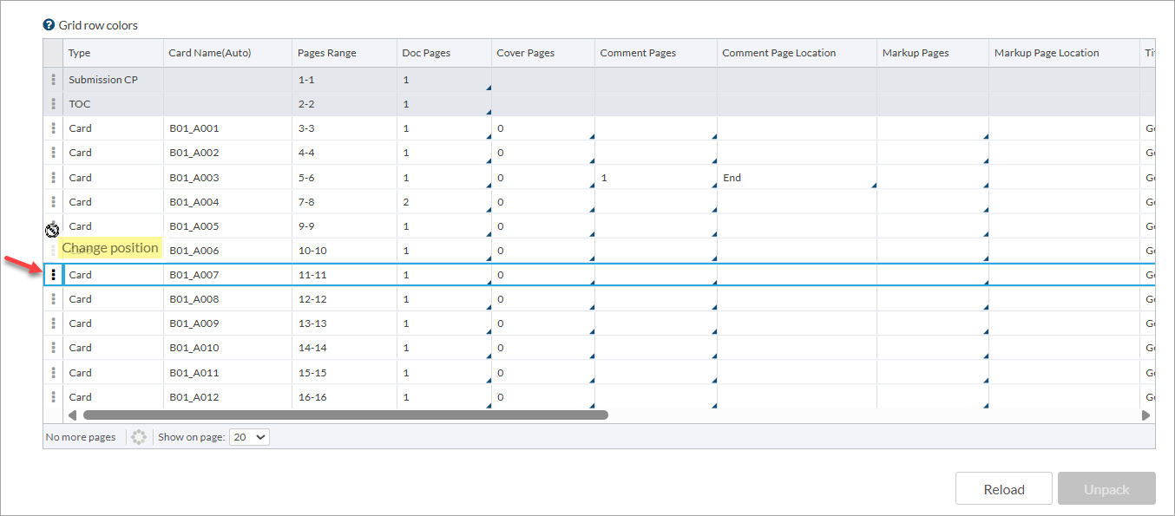Viewport: 1175px width, 516px height.
Task: Click the drag handle of the B01_A008 row
Action: point(54,299)
